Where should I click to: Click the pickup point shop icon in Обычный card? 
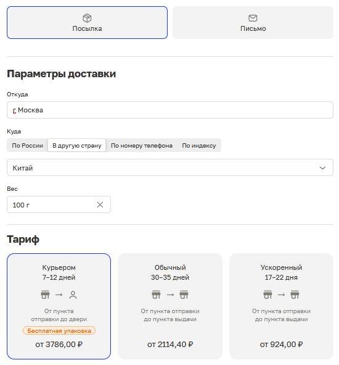[x=184, y=295]
